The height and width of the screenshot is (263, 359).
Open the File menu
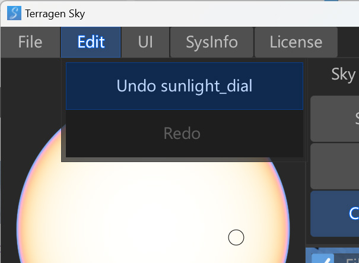pos(30,42)
